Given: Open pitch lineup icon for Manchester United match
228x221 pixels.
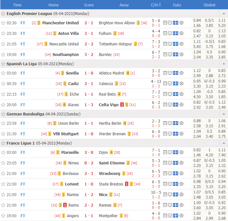Looking at the screenshot, I should (x=175, y=23).
